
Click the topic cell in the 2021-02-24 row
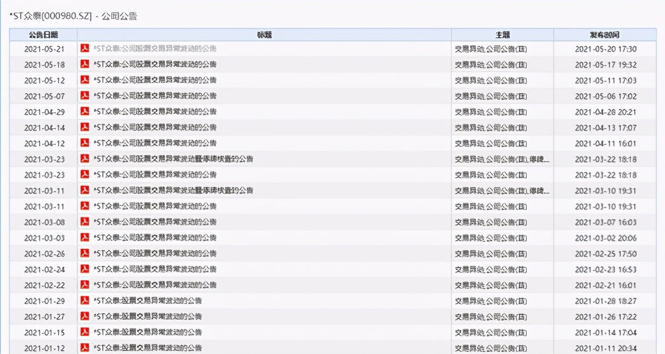(x=491, y=269)
